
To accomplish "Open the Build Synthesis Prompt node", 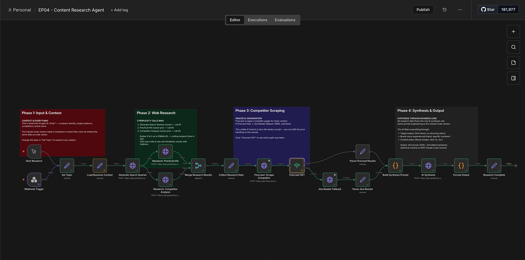I will (x=396, y=166).
